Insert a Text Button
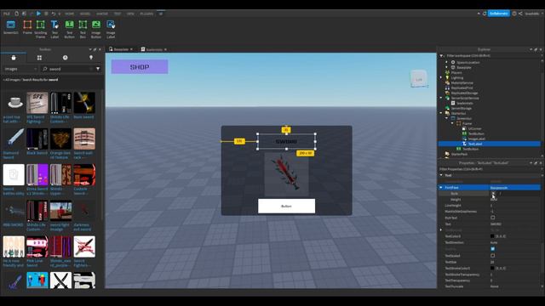Image resolution: width=545 pixels, height=306 pixels. click(69, 29)
